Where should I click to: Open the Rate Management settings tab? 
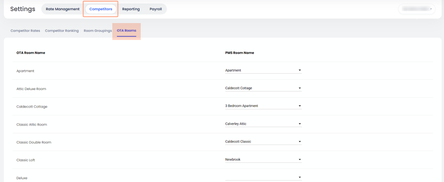(63, 9)
